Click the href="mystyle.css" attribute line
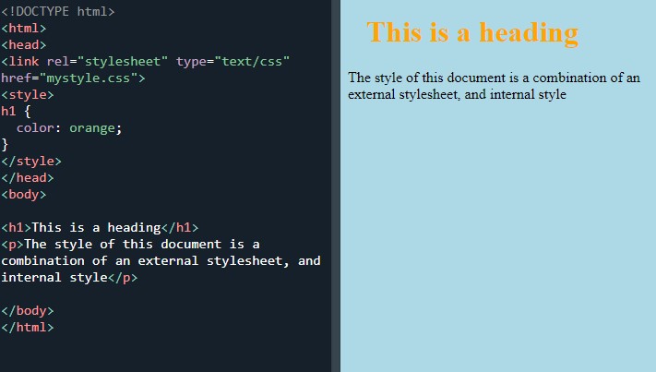656x372 pixels. 73,78
